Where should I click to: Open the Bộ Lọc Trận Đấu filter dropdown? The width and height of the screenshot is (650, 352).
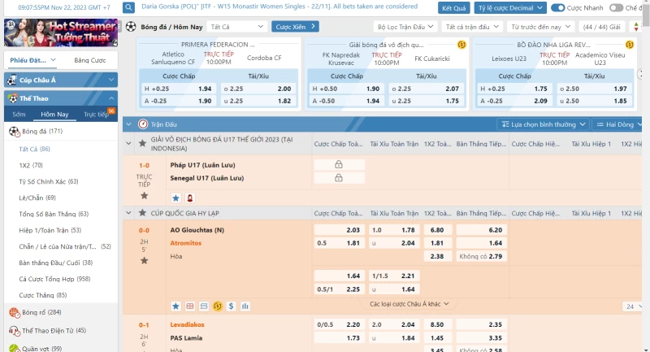click(x=405, y=27)
